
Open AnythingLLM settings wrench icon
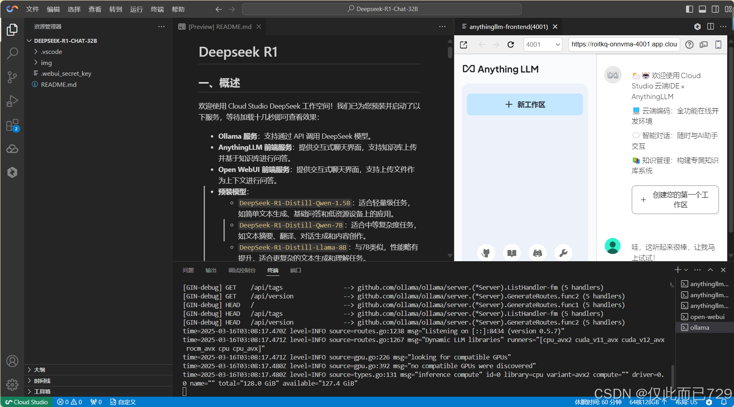coord(563,253)
